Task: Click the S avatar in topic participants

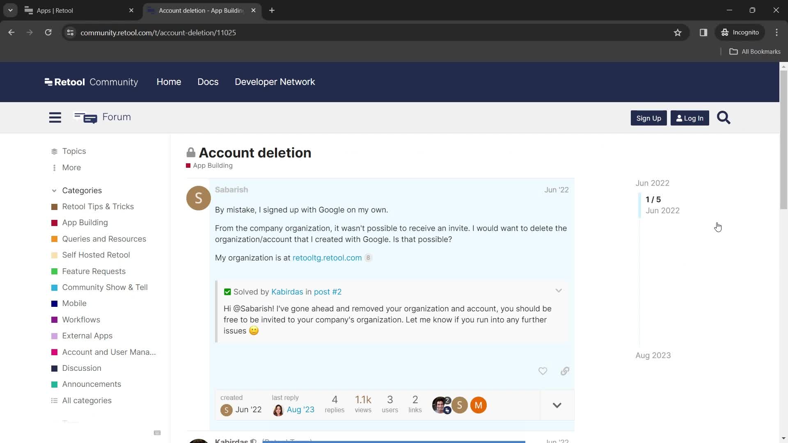Action: 459,405
